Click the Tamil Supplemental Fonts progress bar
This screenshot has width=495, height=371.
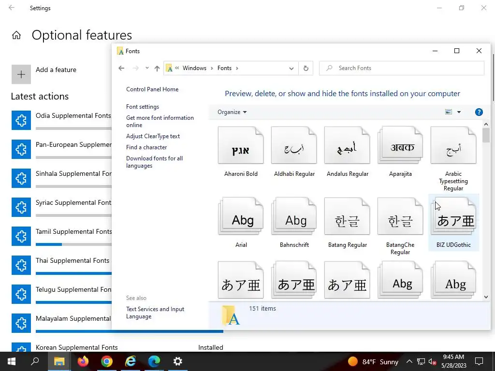coord(73,244)
